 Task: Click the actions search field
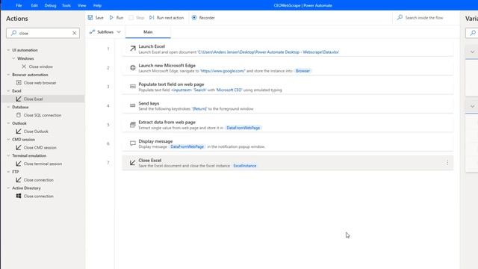pyautogui.click(x=43, y=33)
